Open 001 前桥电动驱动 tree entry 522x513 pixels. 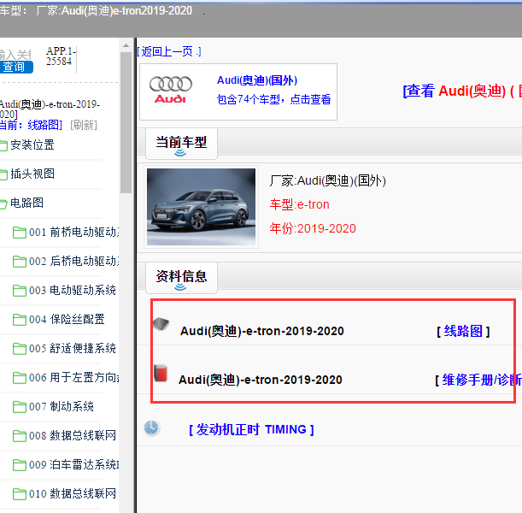[73, 233]
